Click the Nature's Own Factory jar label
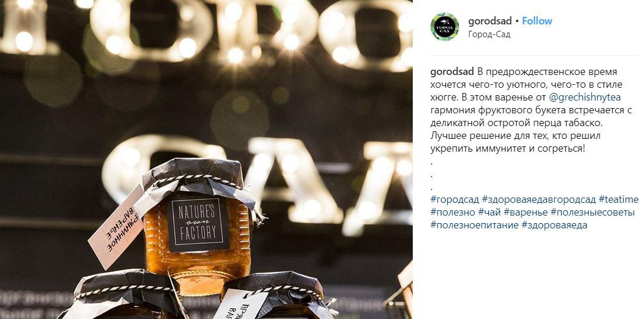The height and width of the screenshot is (319, 643). pos(197,223)
